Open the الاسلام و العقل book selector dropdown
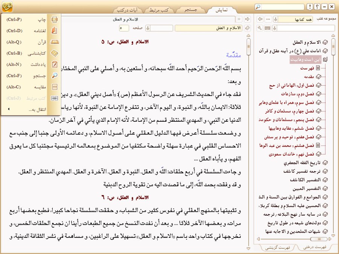This screenshot has width=339, height=254. tap(209, 28)
